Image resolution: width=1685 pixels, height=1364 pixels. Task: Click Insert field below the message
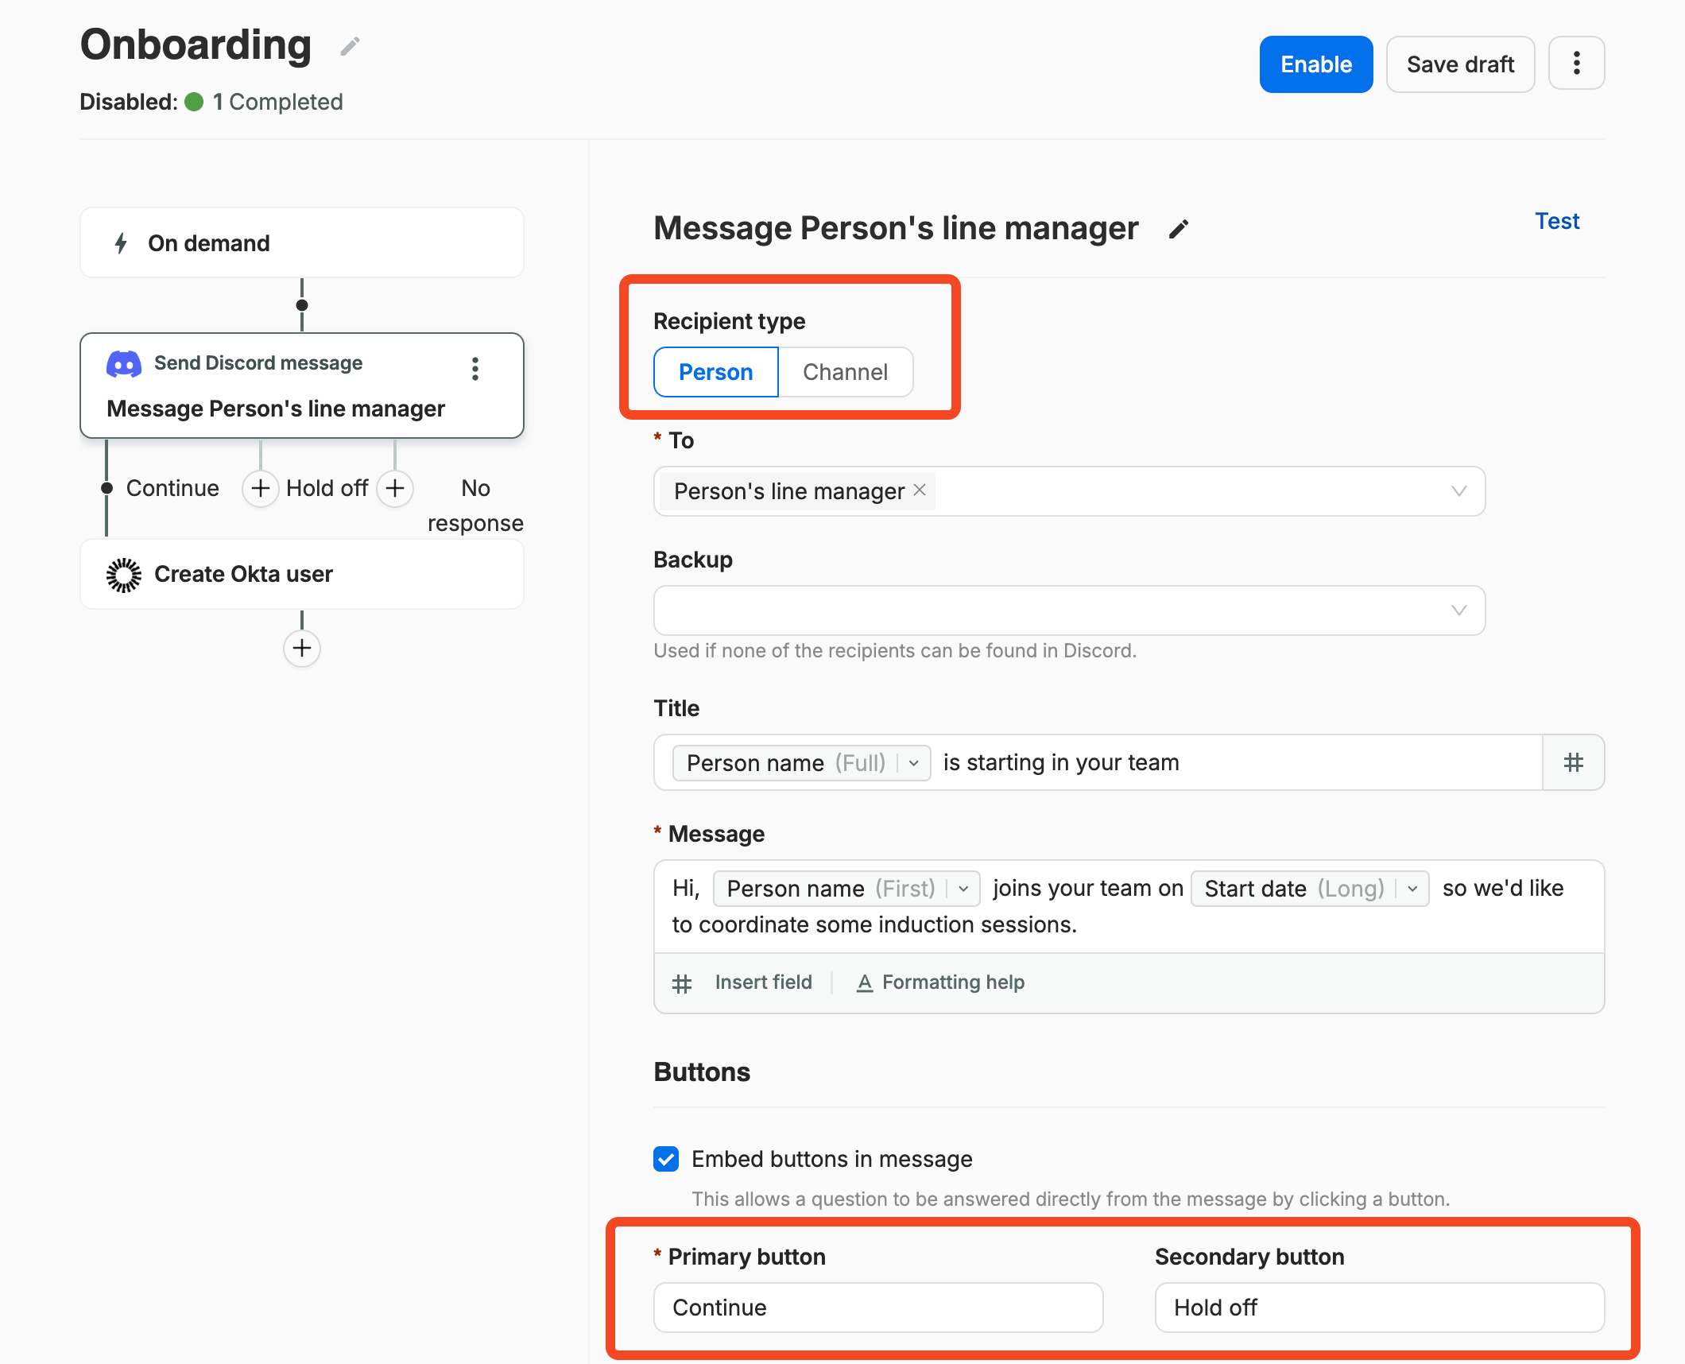[x=742, y=982]
